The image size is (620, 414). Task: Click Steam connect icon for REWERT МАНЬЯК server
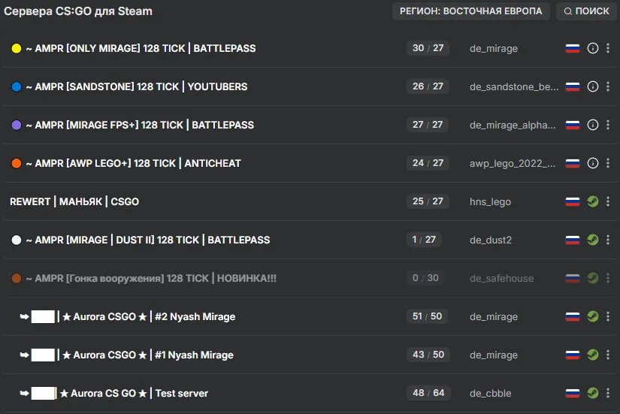[592, 201]
